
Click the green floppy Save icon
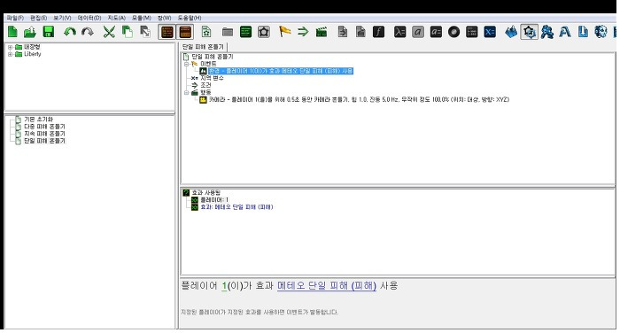pyautogui.click(x=48, y=32)
